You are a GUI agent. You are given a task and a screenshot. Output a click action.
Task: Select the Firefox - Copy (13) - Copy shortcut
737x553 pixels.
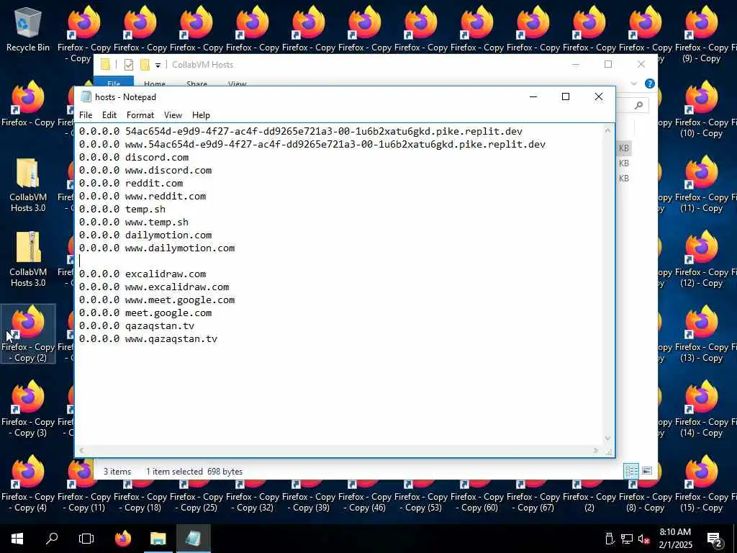tap(701, 333)
